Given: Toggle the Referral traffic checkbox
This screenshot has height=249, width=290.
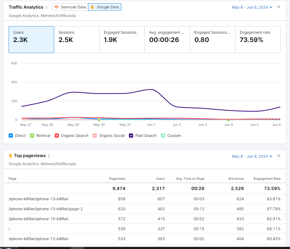Looking at the screenshot, I should [32, 136].
